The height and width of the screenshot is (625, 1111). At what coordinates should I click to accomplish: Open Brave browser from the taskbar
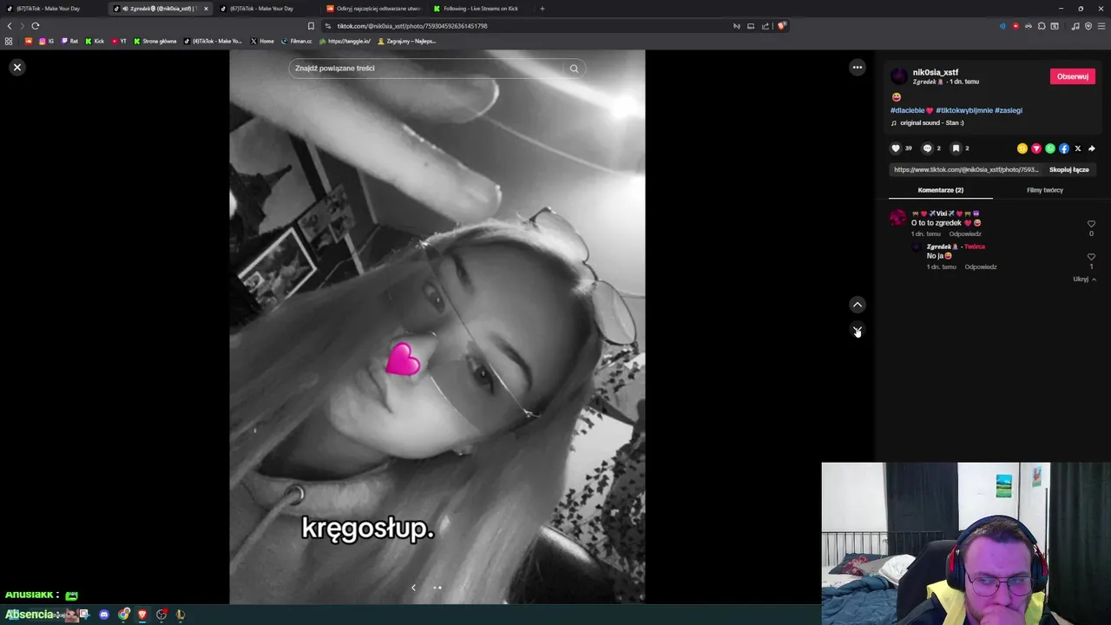(x=142, y=615)
